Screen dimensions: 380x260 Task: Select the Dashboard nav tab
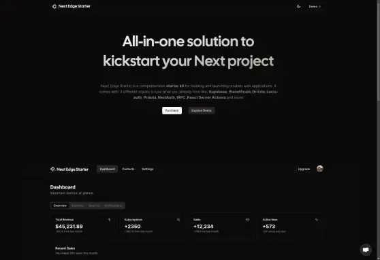(x=108, y=169)
